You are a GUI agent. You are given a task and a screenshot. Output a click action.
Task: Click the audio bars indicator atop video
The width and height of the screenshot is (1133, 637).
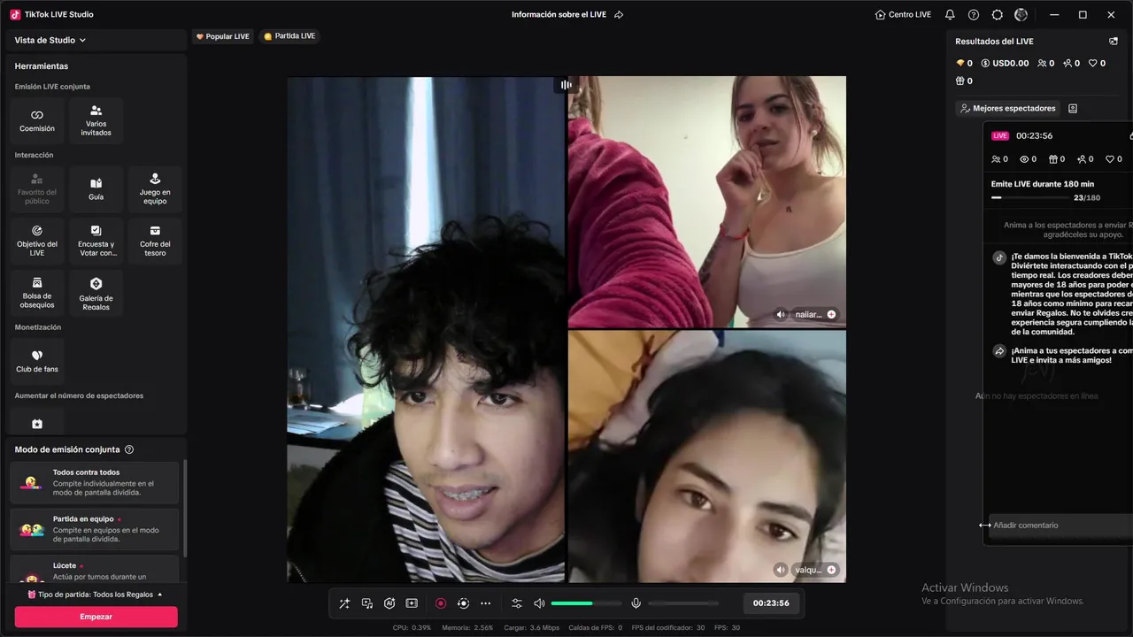(566, 85)
